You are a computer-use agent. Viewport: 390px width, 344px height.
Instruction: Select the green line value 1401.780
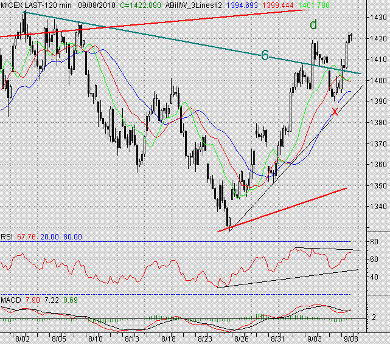pos(314,5)
